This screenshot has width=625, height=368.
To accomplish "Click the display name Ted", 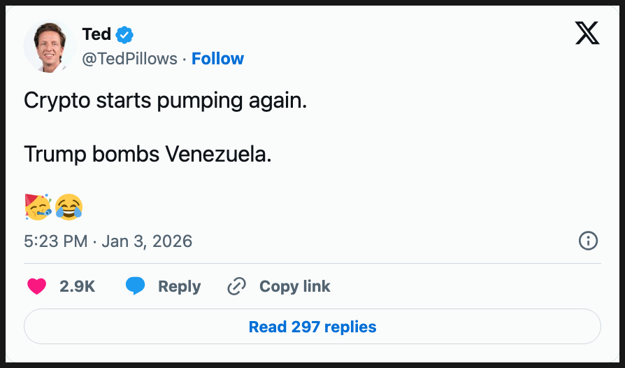I will tap(96, 34).
